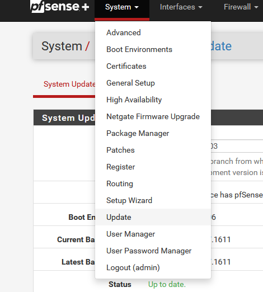This screenshot has width=263, height=292.
Task: Open User Password Manager entry
Action: [153, 251]
